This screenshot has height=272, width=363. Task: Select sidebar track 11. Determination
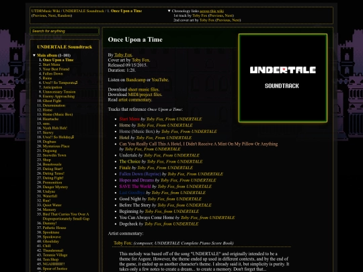point(54,105)
